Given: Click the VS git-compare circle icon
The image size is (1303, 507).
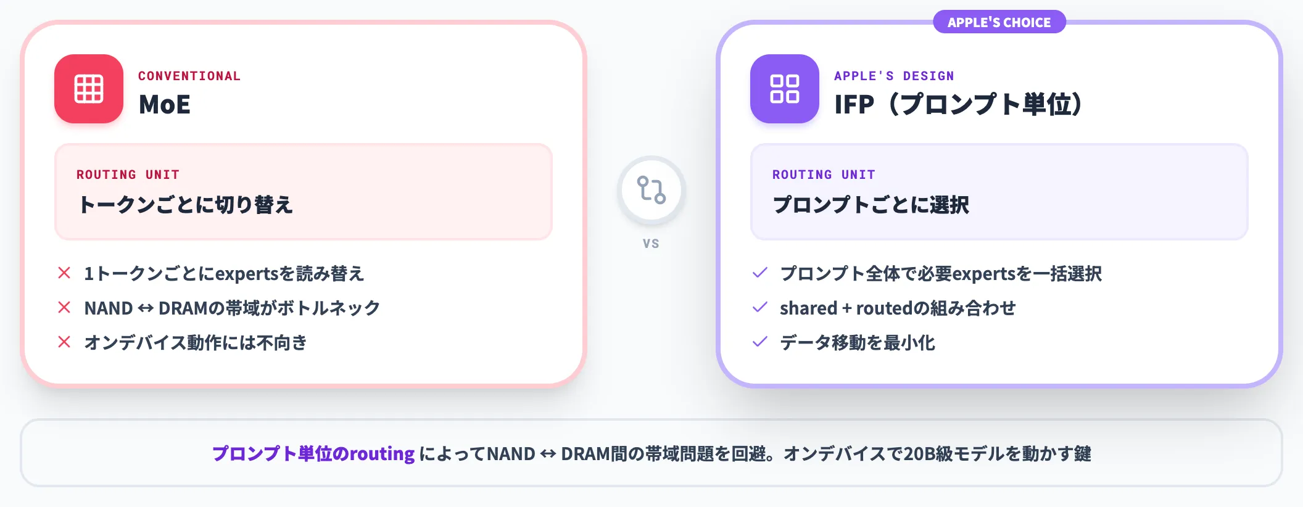Looking at the screenshot, I should pyautogui.click(x=651, y=190).
